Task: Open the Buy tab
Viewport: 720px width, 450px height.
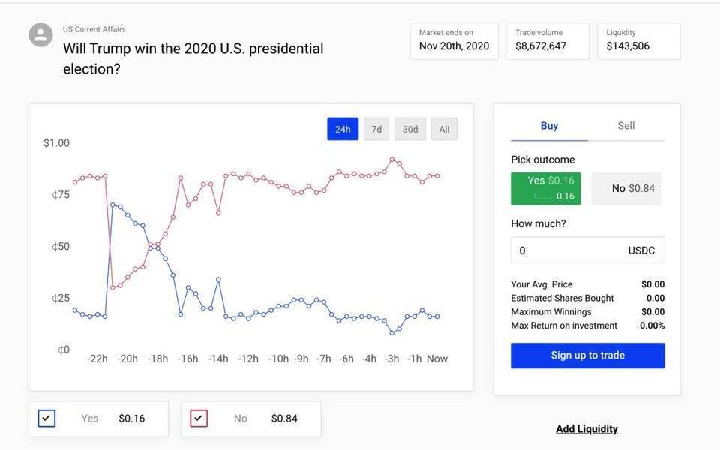Action: 549,126
